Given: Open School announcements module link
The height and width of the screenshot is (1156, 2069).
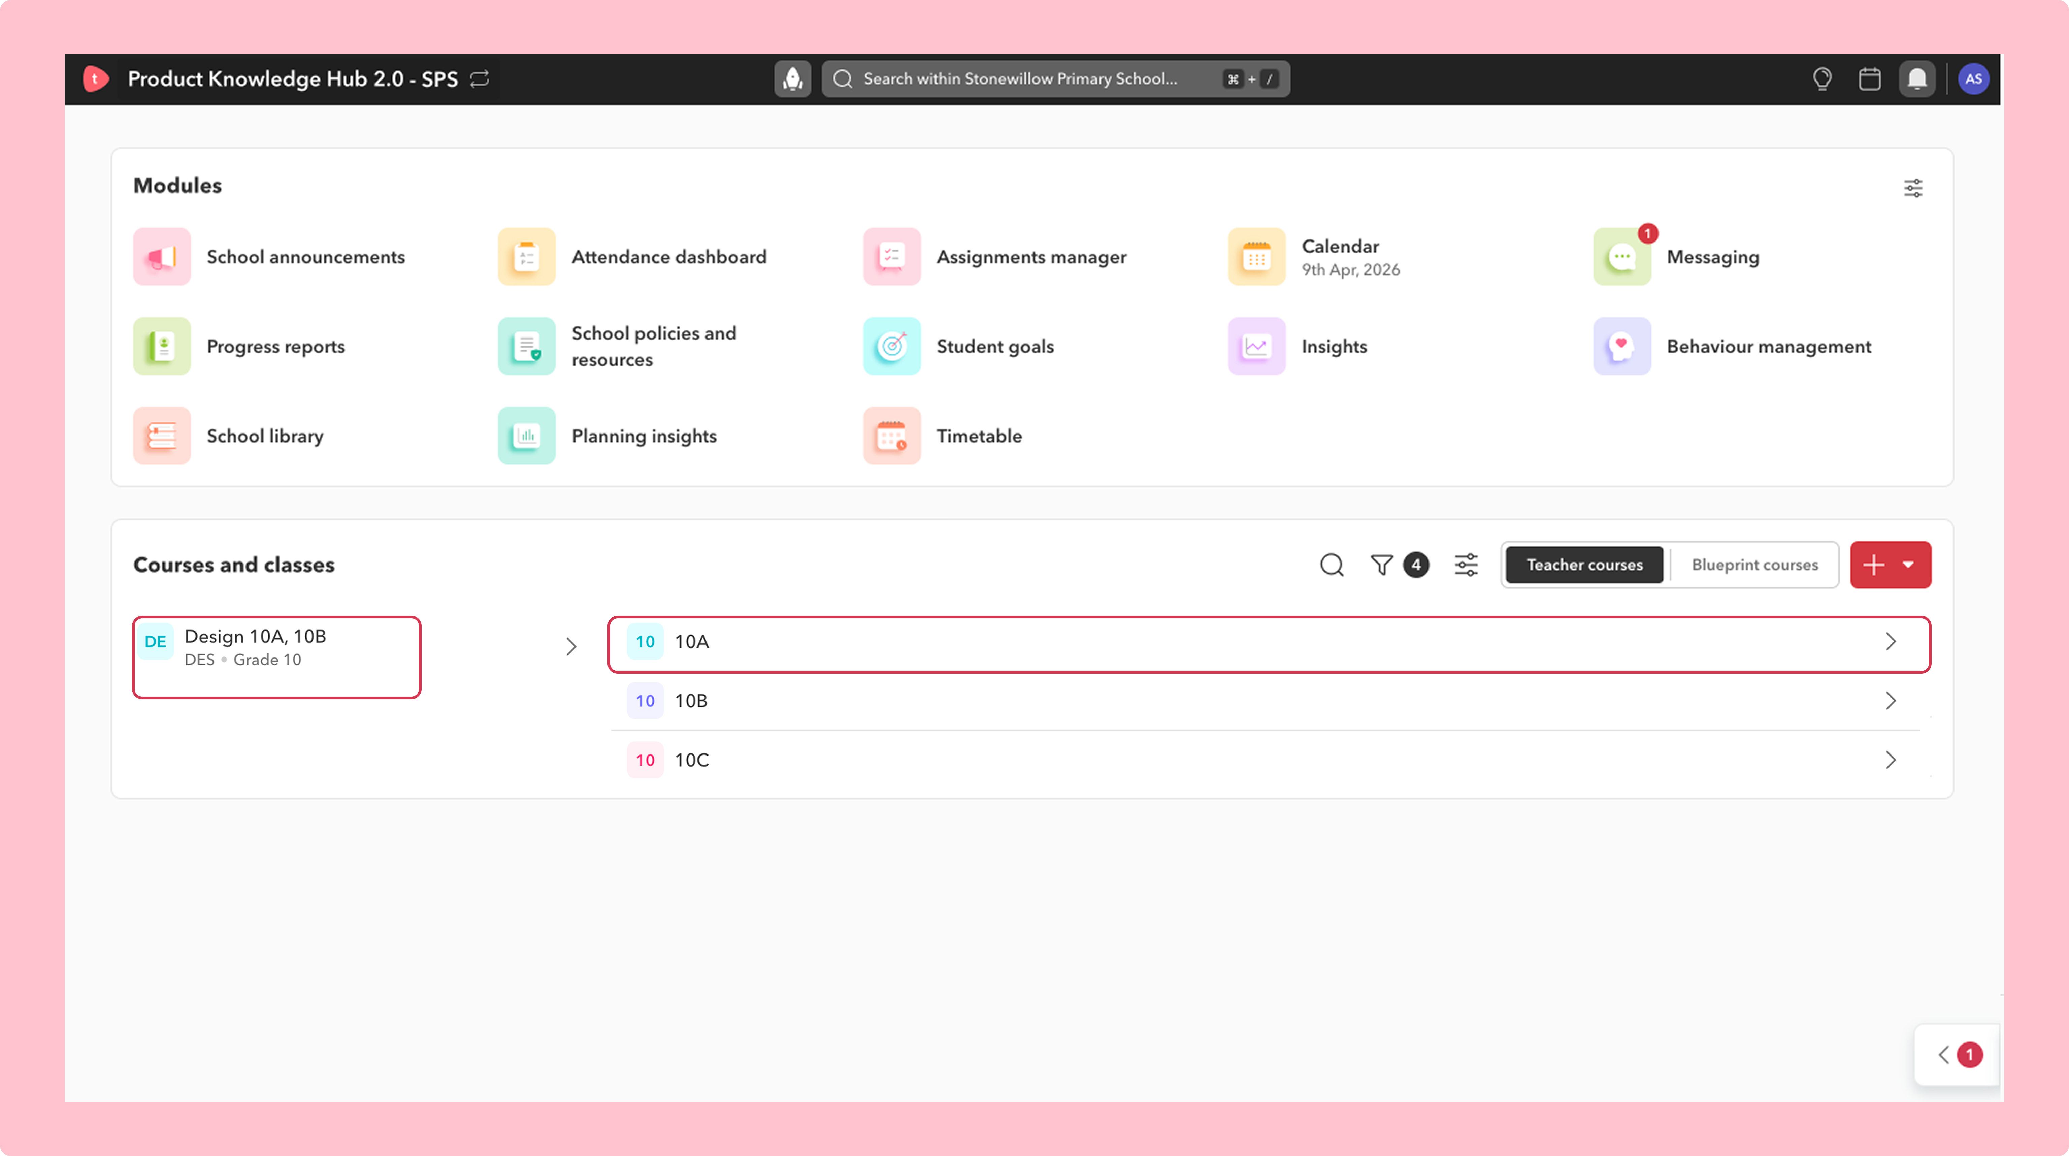Looking at the screenshot, I should [306, 257].
